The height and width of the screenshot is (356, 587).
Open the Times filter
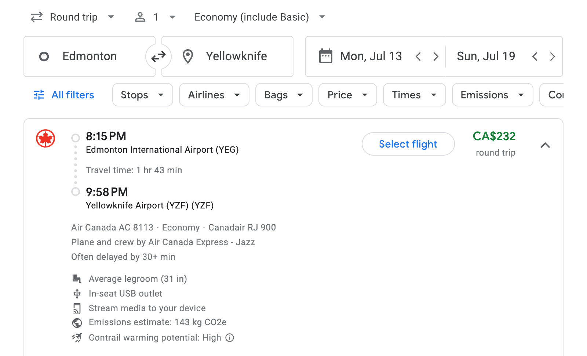coord(414,95)
